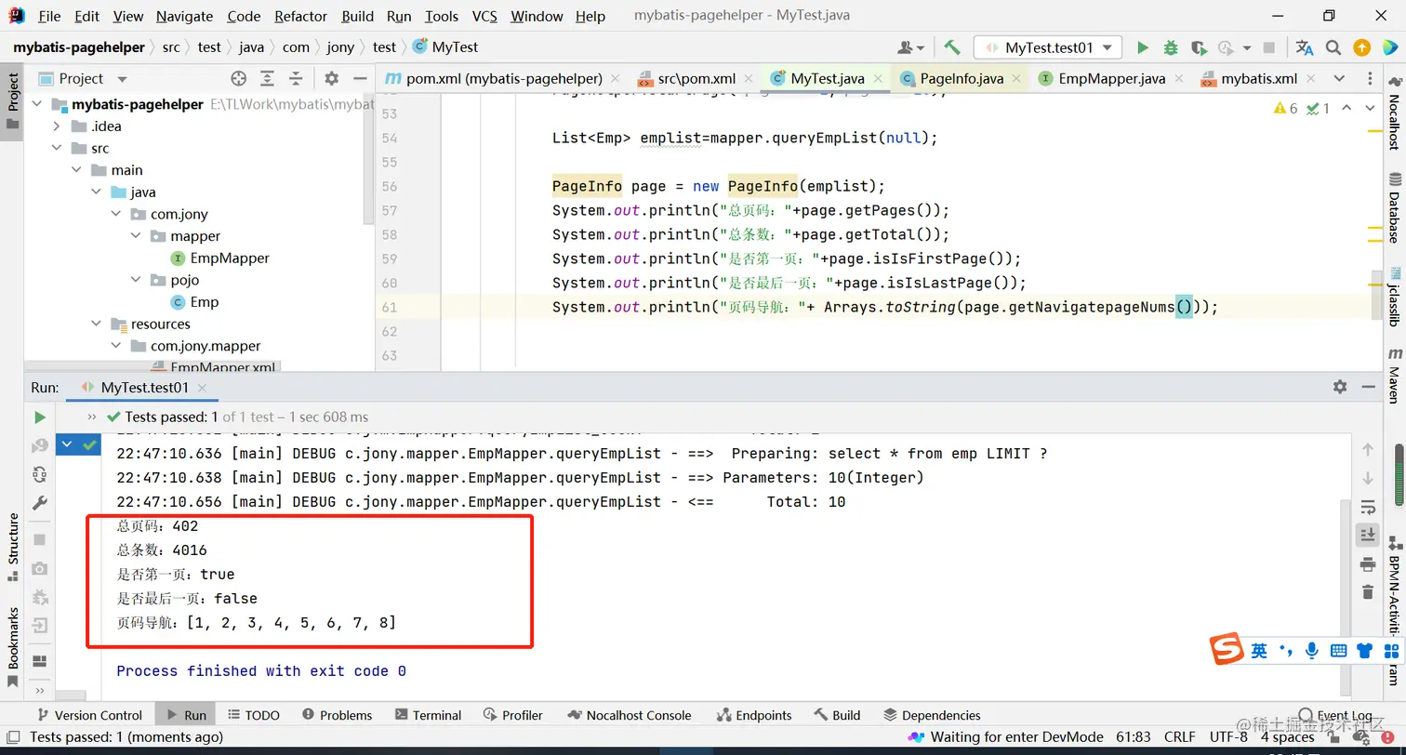Viewport: 1406px width, 755px height.
Task: Change file encoding UTF-8 in status bar
Action: point(1228,737)
